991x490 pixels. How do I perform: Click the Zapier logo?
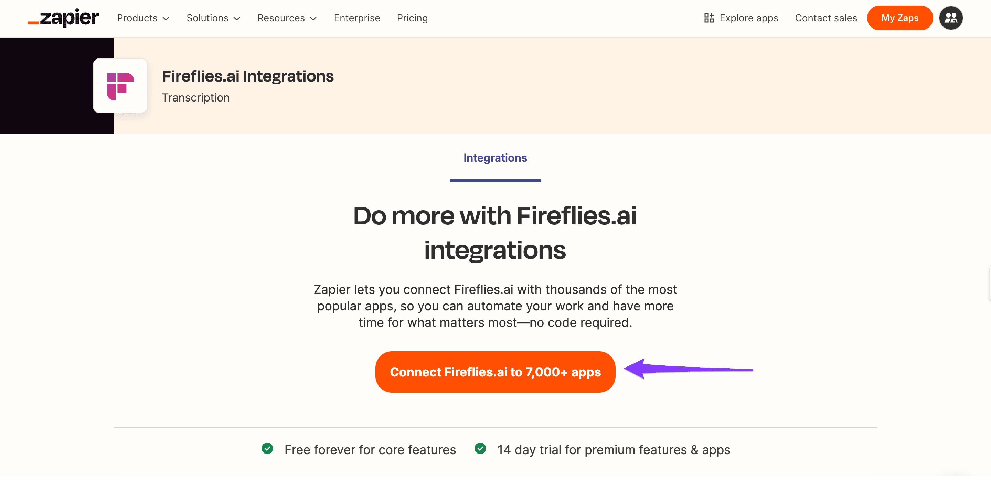click(63, 18)
